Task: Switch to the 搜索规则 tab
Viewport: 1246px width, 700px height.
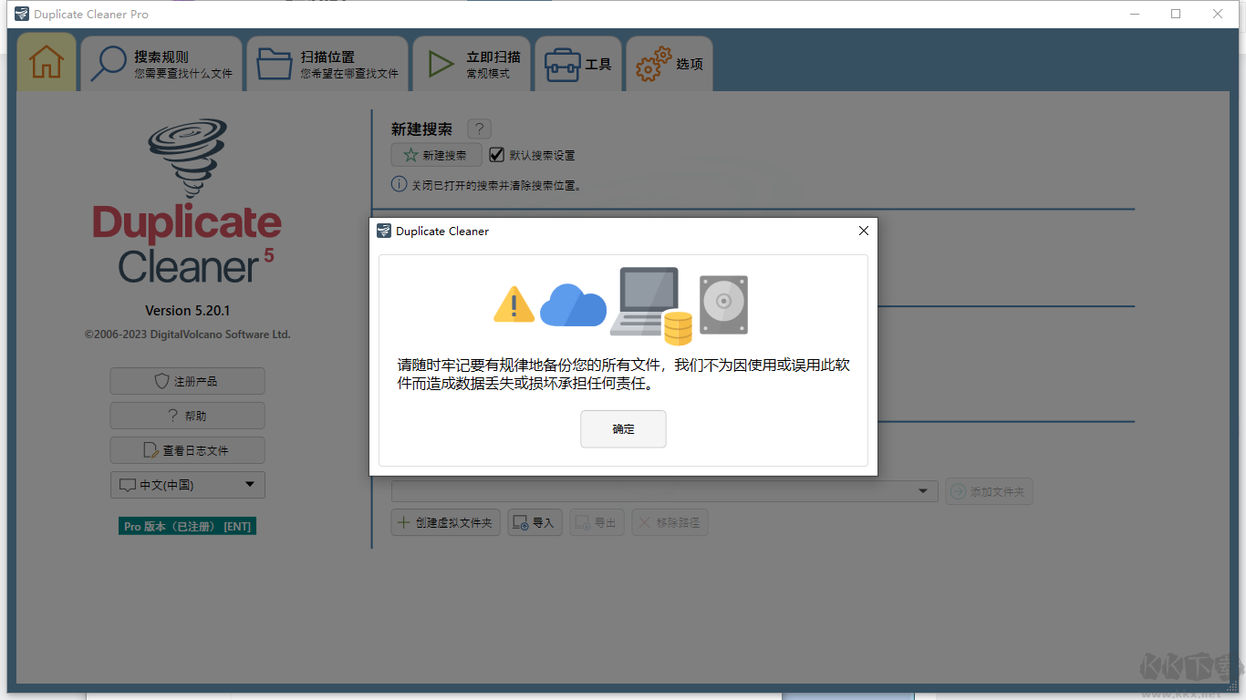Action: [161, 64]
